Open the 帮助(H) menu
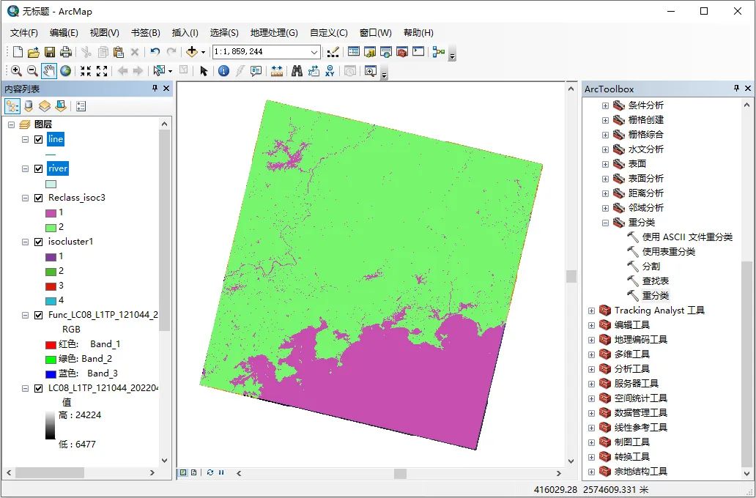Screen dimensions: 756x498 418,33
